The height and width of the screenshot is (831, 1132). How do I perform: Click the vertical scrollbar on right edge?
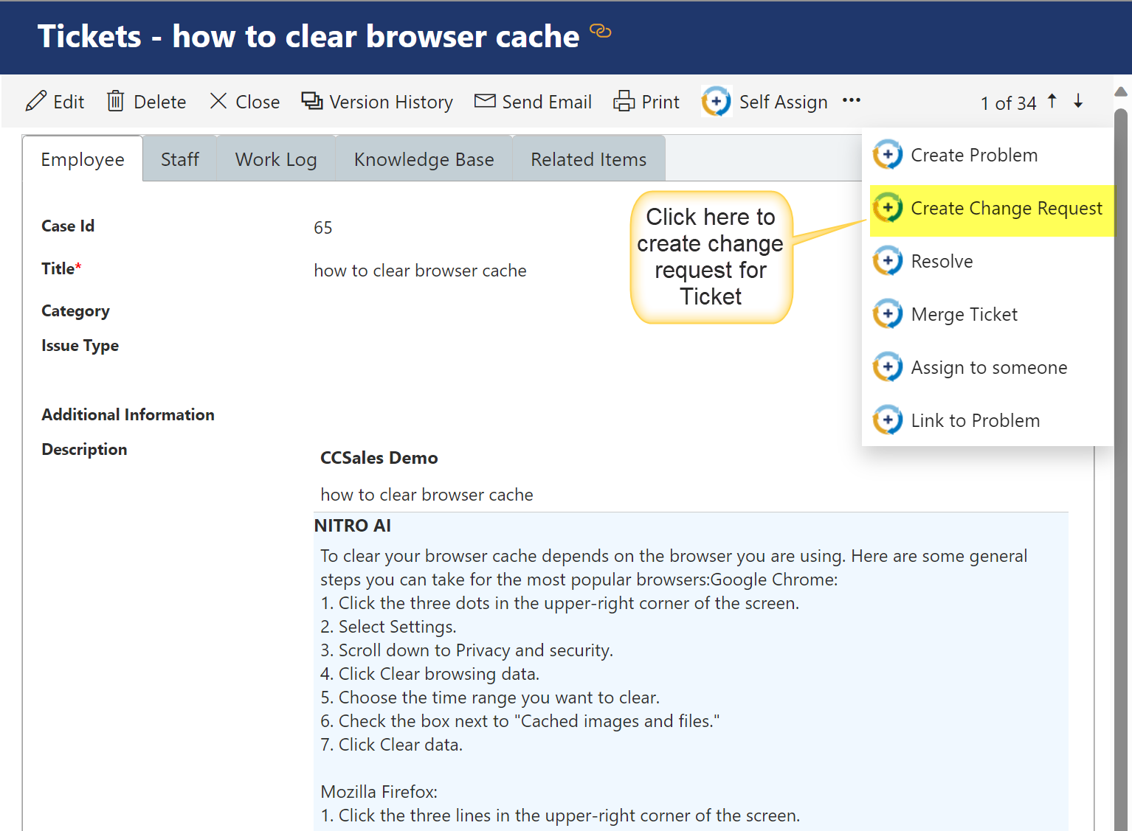(x=1121, y=442)
